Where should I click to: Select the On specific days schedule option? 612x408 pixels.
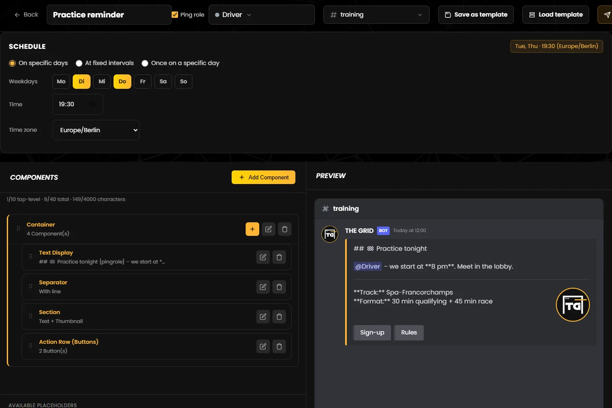(12, 63)
